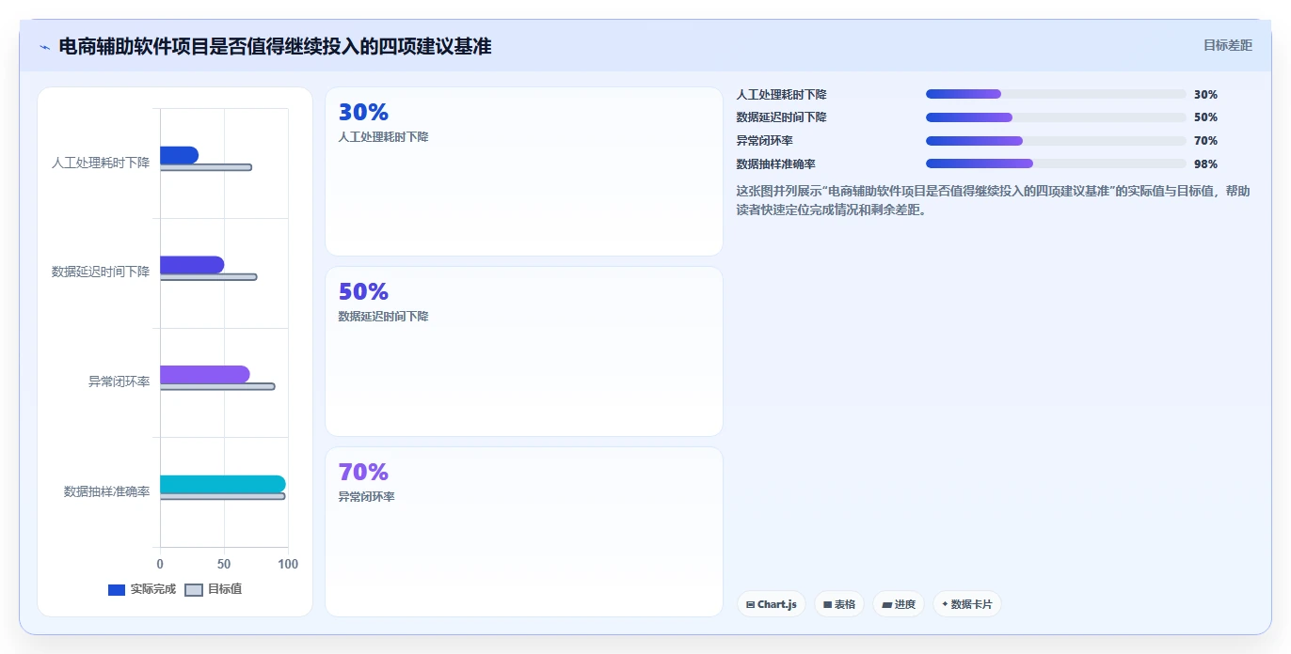1291x654 pixels.
Task: Click the 目标差距 label in the header
Action: 1228,45
